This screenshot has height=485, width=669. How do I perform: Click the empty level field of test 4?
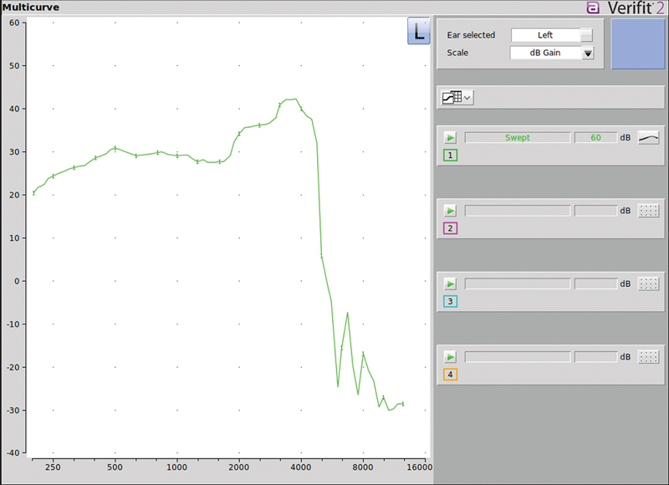click(x=595, y=356)
